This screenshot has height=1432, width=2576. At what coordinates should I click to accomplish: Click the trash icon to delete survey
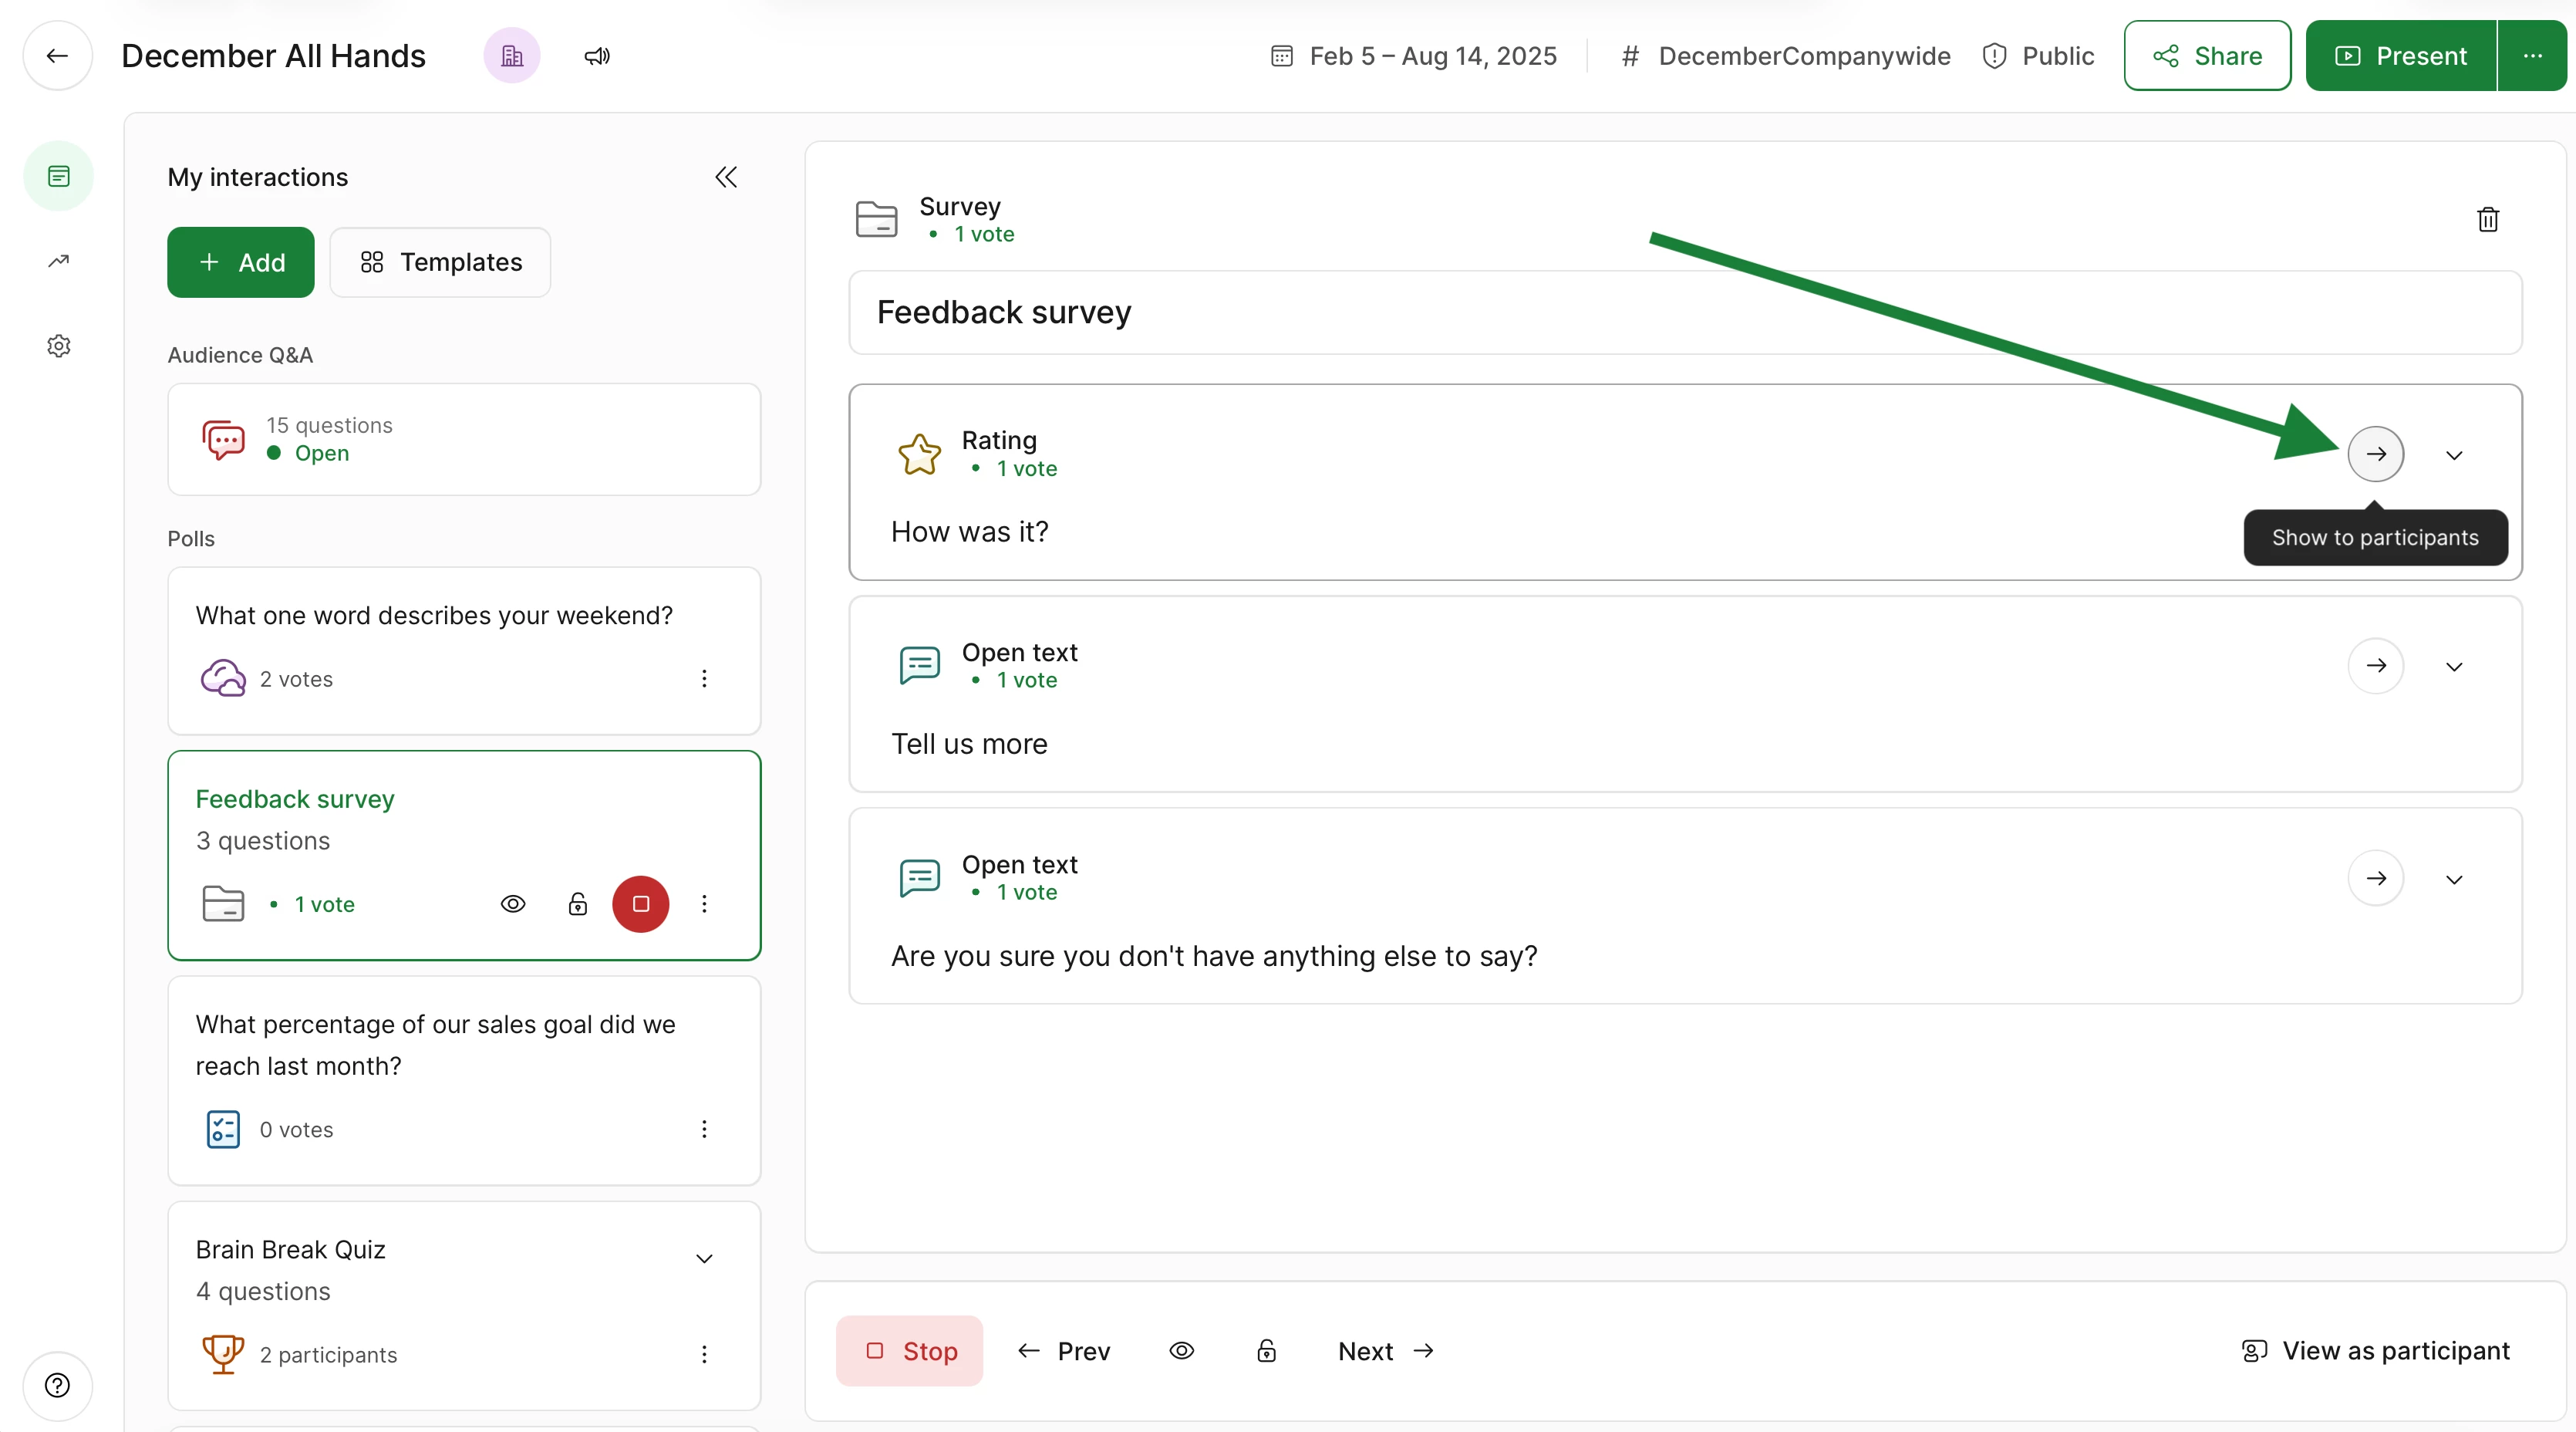point(2487,219)
